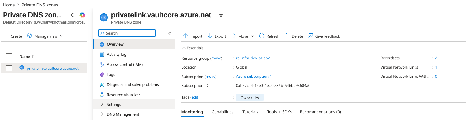
Task: Click the Delete trash can icon
Action: click(x=287, y=36)
